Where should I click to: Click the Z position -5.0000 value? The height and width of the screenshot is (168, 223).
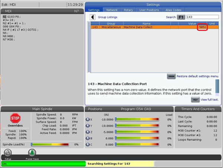pos(108,132)
